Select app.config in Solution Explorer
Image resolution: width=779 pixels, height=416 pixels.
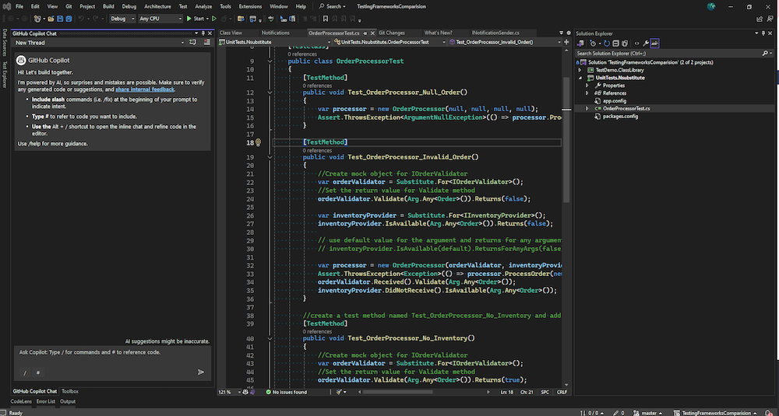point(614,101)
